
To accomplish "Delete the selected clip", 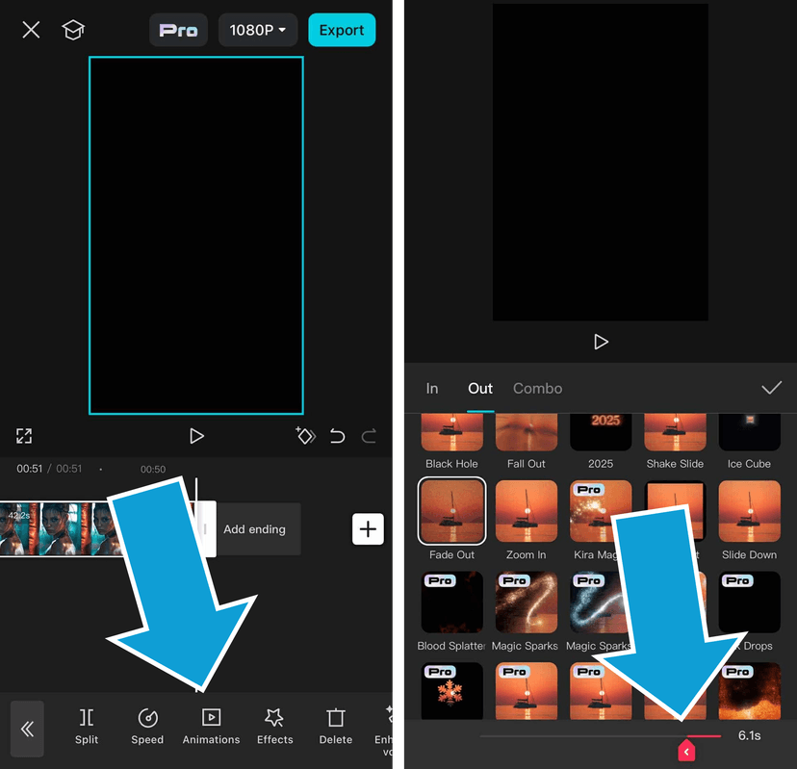I will 335,726.
